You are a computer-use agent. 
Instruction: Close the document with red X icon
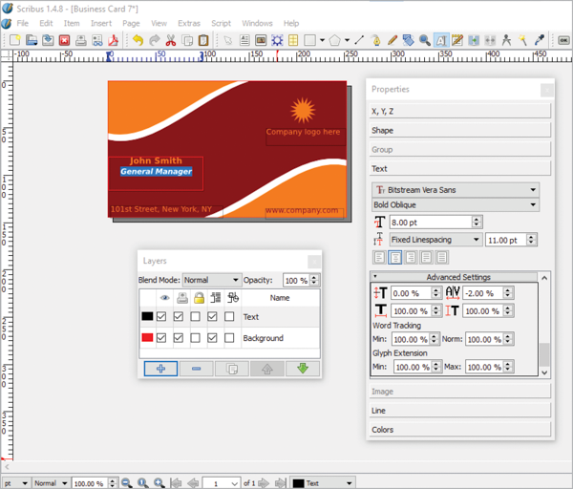pyautogui.click(x=64, y=40)
